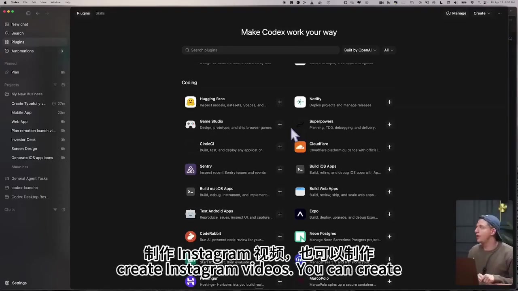
Task: Click the Build macOS Apps terminal icon
Action: [x=191, y=192]
